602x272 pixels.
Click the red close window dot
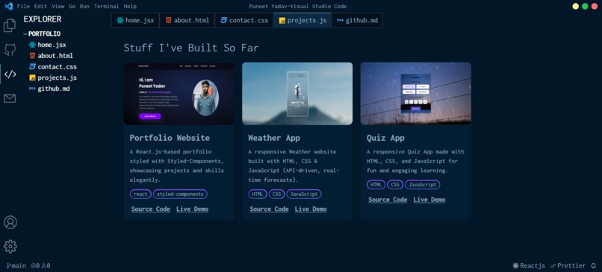595,6
